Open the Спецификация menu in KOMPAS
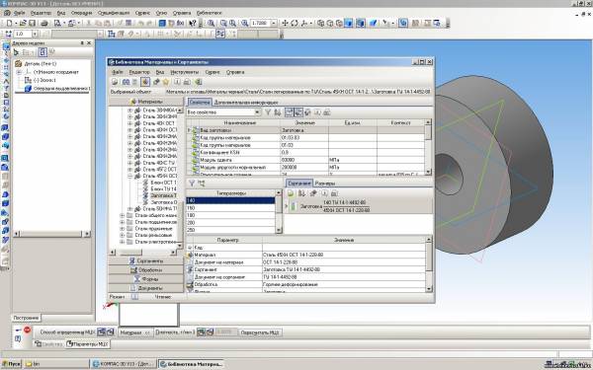 tap(114, 13)
